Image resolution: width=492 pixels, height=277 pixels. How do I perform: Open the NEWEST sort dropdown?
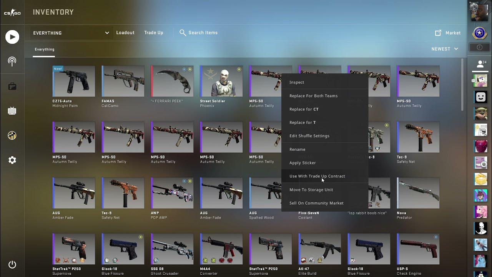[445, 49]
